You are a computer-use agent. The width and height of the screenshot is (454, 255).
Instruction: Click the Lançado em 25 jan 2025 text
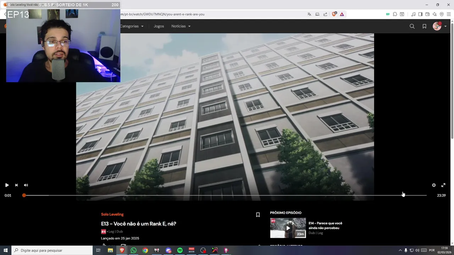pyautogui.click(x=120, y=238)
